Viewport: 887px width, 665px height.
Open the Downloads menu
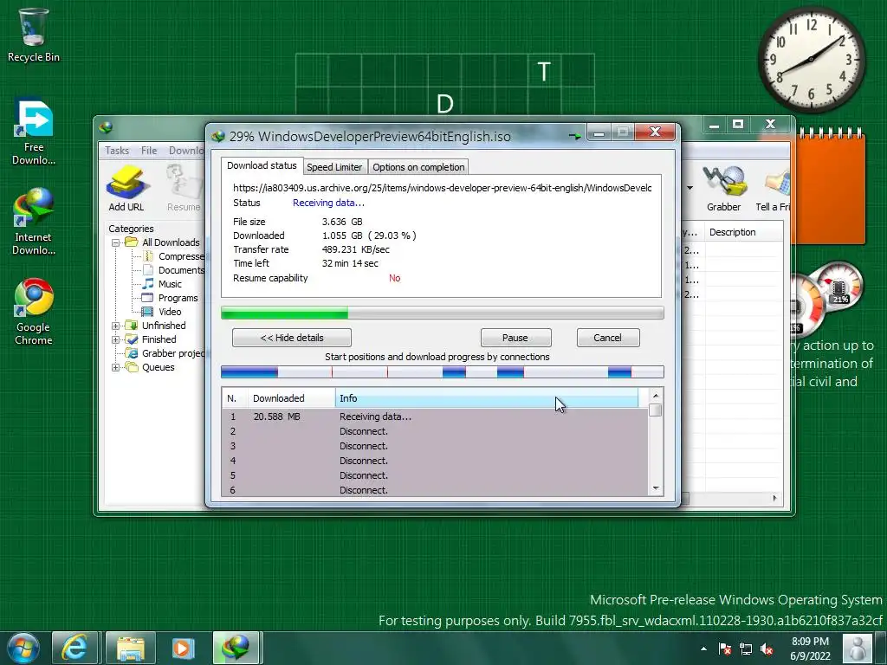pyautogui.click(x=186, y=151)
